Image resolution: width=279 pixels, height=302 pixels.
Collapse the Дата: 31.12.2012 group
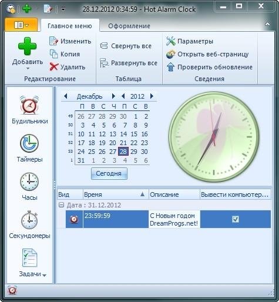(62, 205)
